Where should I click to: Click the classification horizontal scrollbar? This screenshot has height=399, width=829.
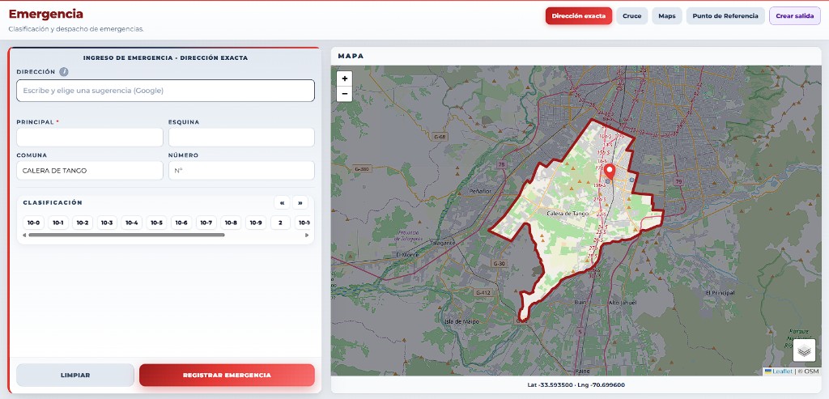click(126, 236)
